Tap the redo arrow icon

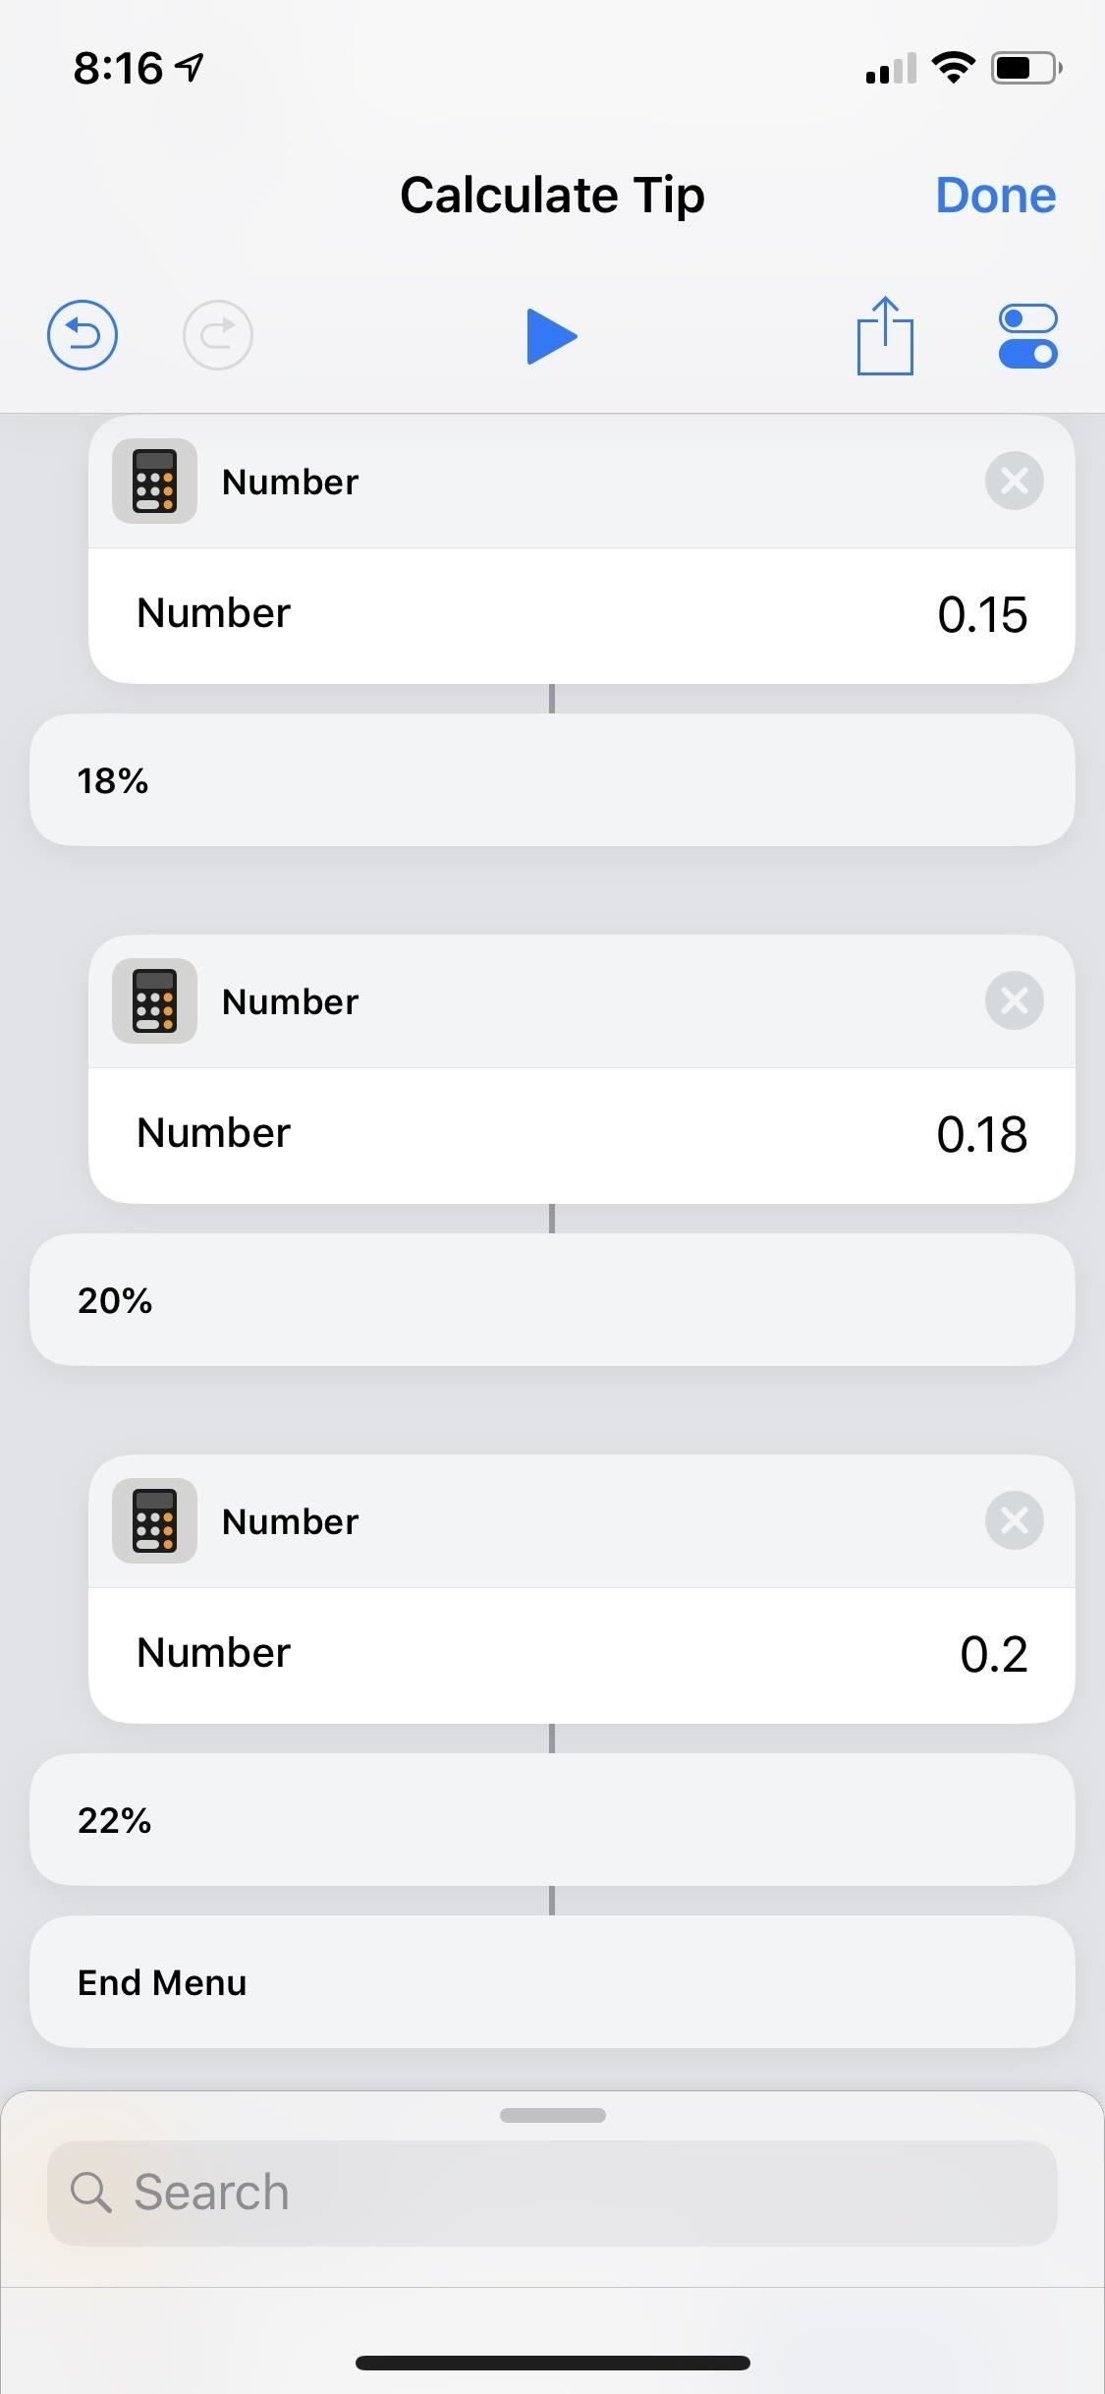pyautogui.click(x=217, y=335)
